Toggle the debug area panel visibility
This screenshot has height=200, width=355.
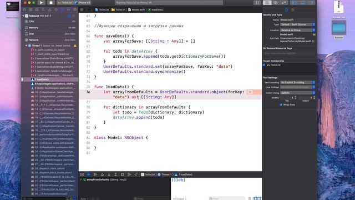tap(302, 3)
